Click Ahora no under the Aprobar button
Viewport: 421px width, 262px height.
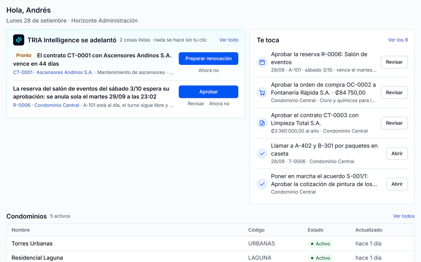[219, 104]
